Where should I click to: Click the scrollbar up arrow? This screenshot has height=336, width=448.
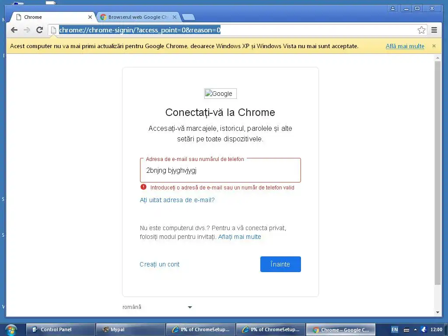pyautogui.click(x=437, y=58)
